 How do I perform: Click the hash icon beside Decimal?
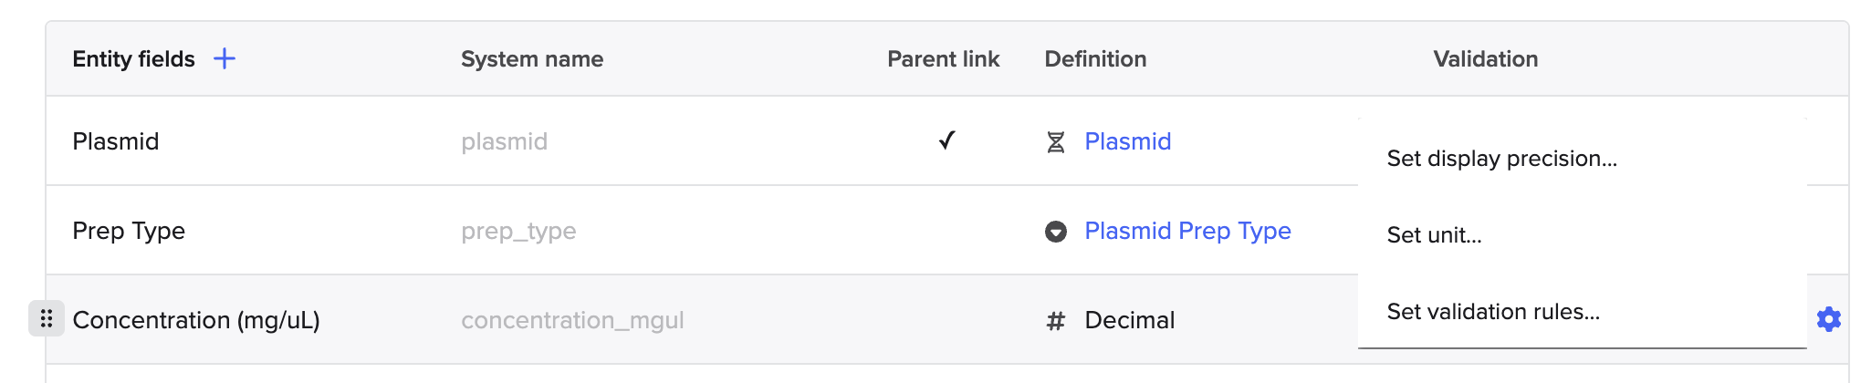point(1056,321)
